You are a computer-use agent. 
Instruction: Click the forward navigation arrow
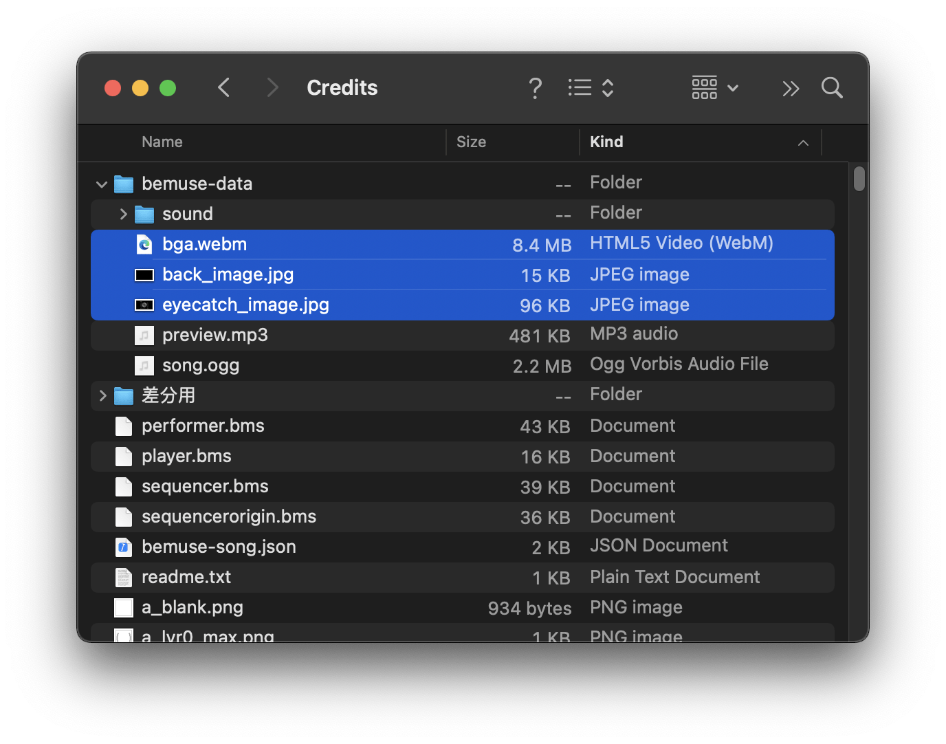pos(272,87)
